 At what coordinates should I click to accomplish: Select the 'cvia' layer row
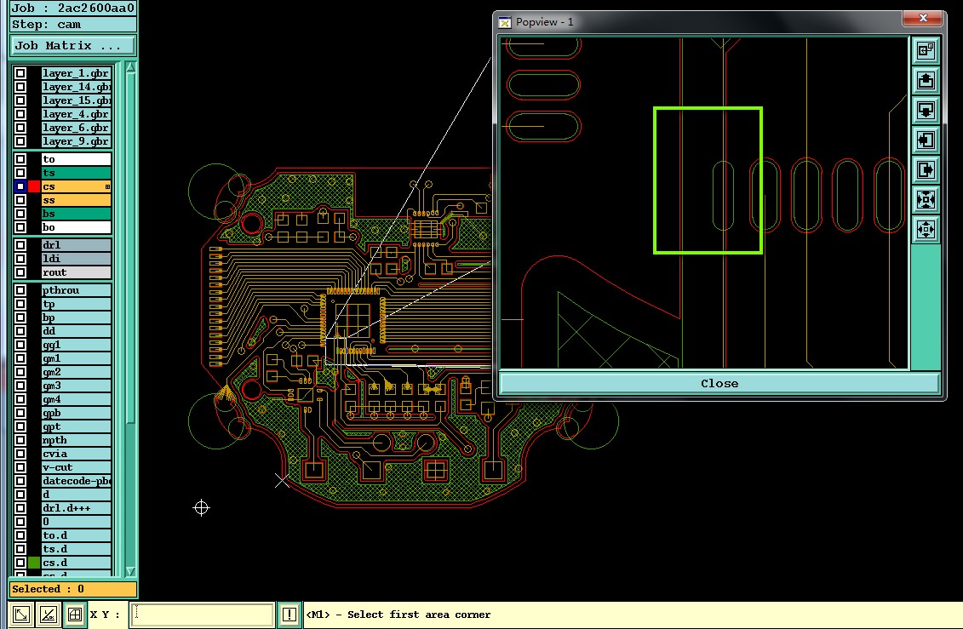click(x=76, y=454)
